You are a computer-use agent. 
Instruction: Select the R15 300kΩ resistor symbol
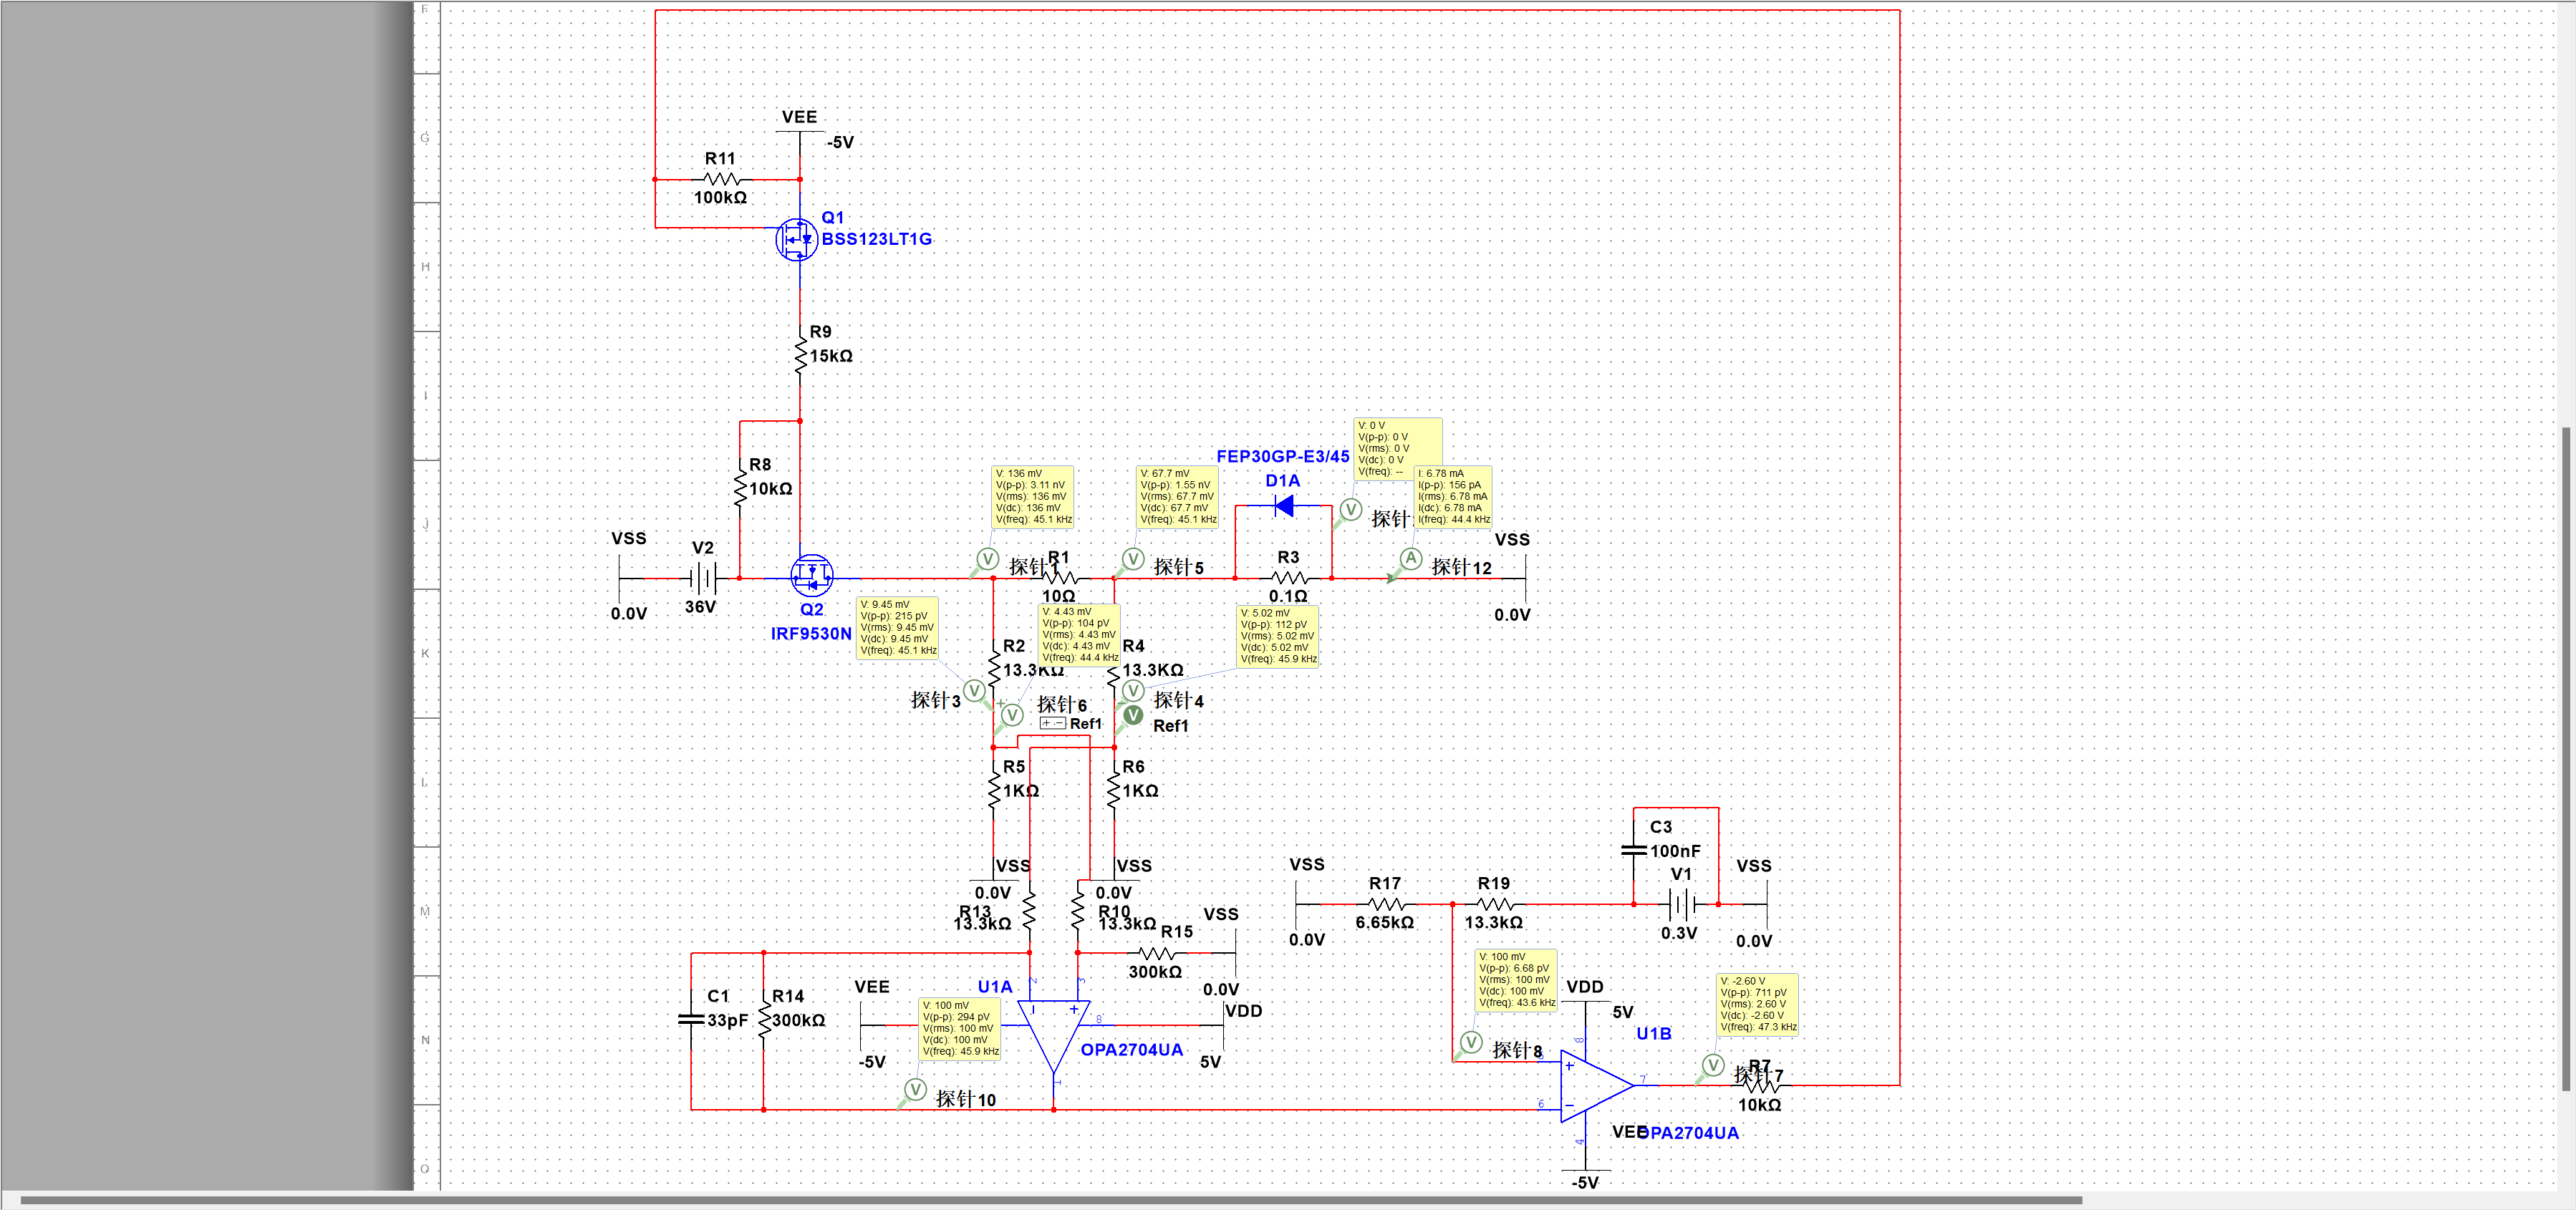pyautogui.click(x=1157, y=953)
